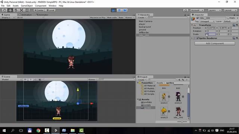Open the Account dropdown
Screen dimensions: 239x134
point(197,10)
